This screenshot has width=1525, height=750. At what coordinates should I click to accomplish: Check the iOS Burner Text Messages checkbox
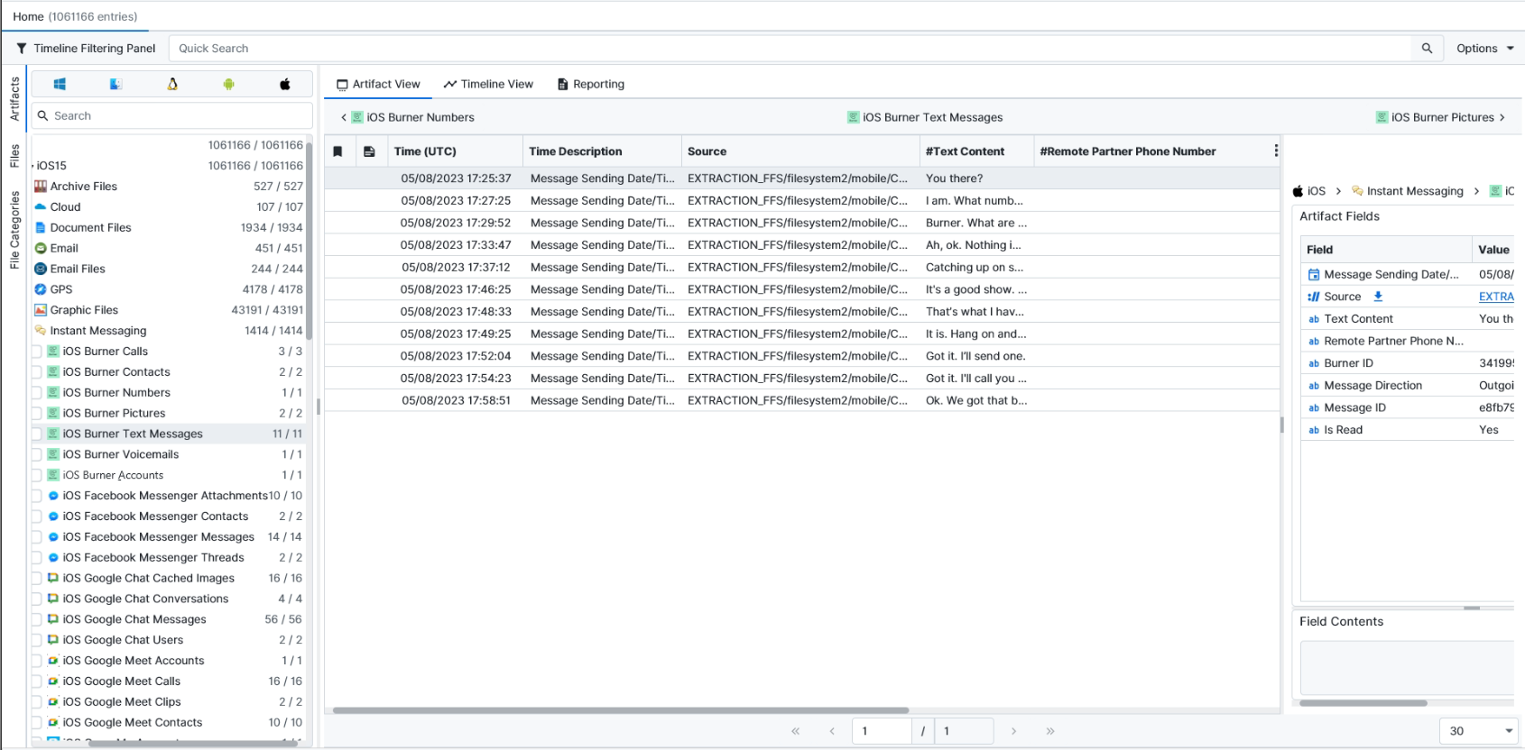(x=37, y=434)
